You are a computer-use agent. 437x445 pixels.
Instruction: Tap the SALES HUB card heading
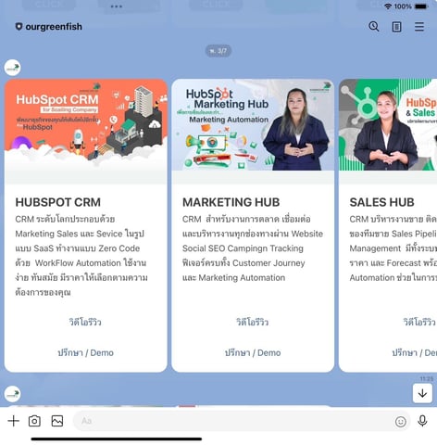click(x=381, y=202)
